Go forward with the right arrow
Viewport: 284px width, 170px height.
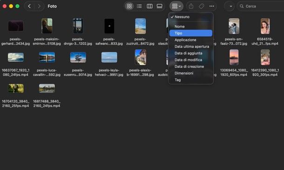click(39, 6)
